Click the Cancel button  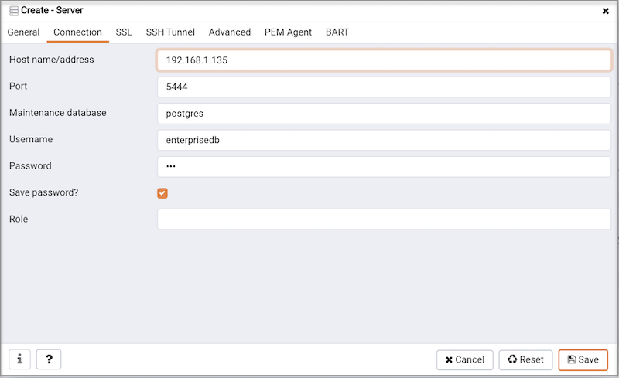[x=465, y=360]
